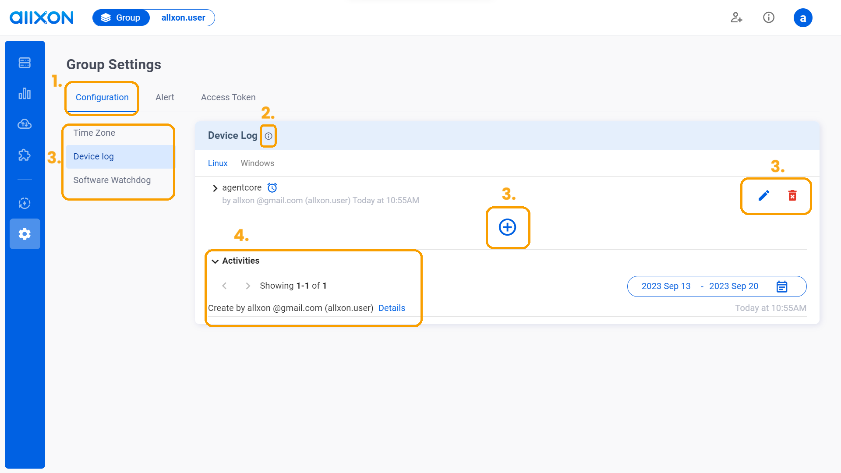Screen dimensions: 841x473
Task: Select the cloud OTA deployment icon
Action: (x=25, y=124)
